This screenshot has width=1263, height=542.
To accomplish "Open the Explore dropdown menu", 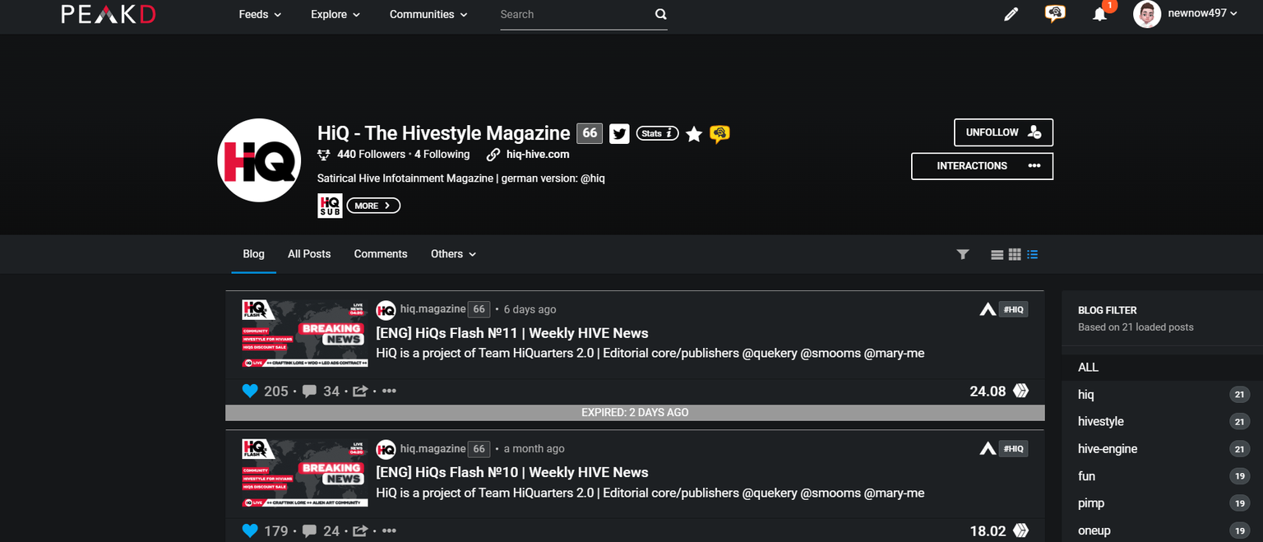I will coord(335,14).
